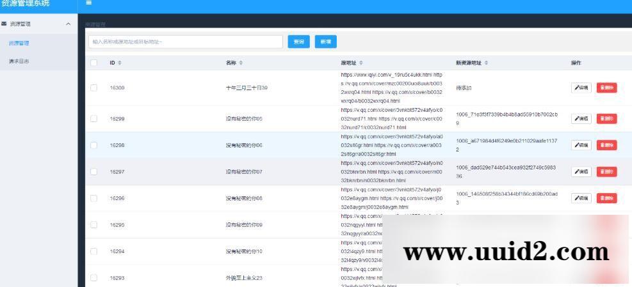Delete the 没有秘密的你06 row
The height and width of the screenshot is (287, 632).
[606, 145]
